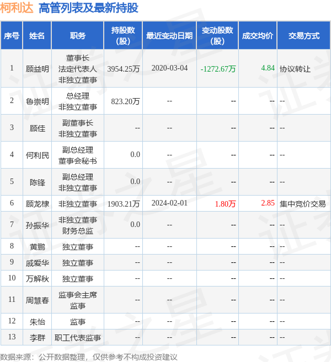
Task: Click the name 何利民
Action: point(37,155)
